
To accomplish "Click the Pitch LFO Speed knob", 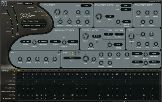I will click(x=85, y=36).
